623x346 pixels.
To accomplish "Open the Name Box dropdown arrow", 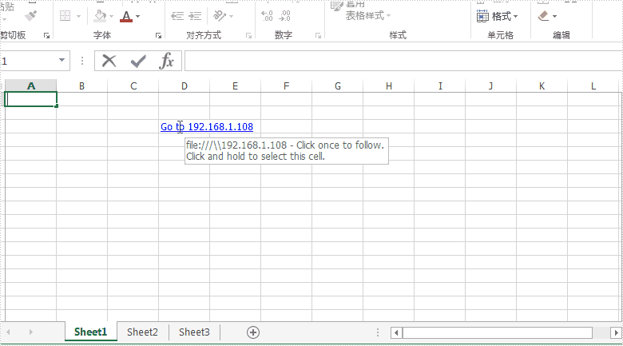I will tap(62, 61).
